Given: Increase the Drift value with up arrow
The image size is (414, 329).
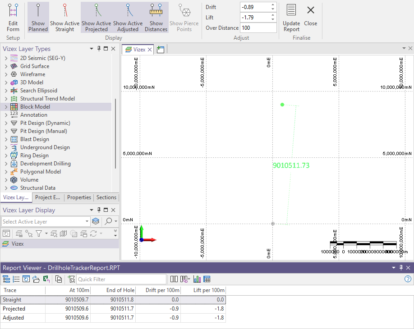Looking at the screenshot, I should click(272, 5).
